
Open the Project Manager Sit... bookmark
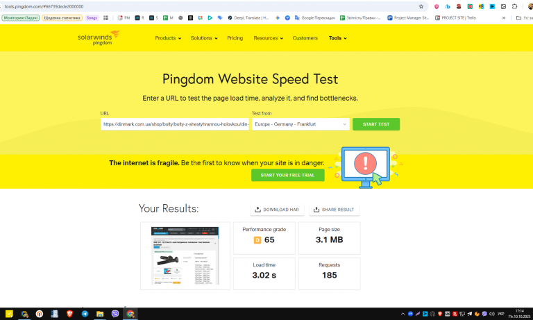click(x=408, y=17)
